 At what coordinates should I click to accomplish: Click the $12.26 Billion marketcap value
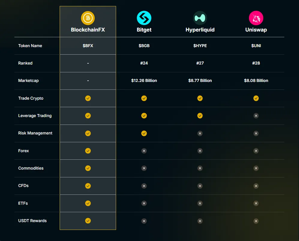coord(144,80)
